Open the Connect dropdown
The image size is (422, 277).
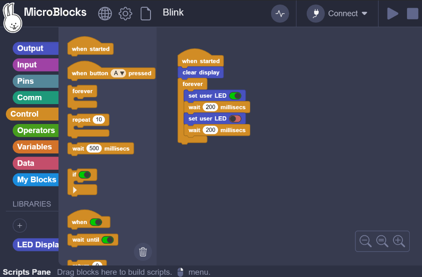(347, 14)
